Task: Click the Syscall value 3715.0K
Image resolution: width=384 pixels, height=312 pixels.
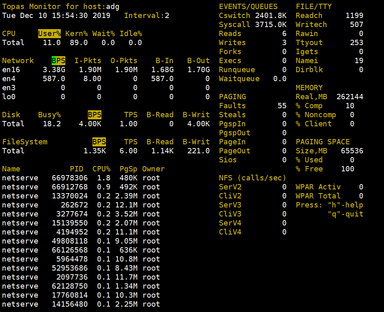Action: pyautogui.click(x=271, y=25)
